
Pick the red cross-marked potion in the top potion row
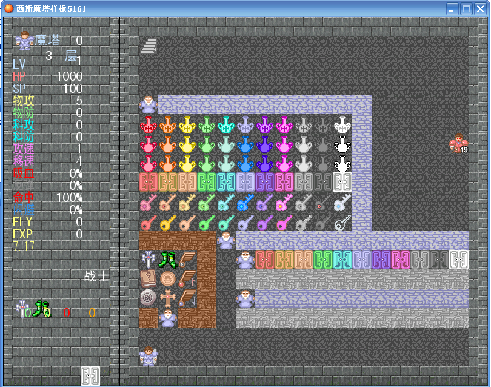(149, 124)
